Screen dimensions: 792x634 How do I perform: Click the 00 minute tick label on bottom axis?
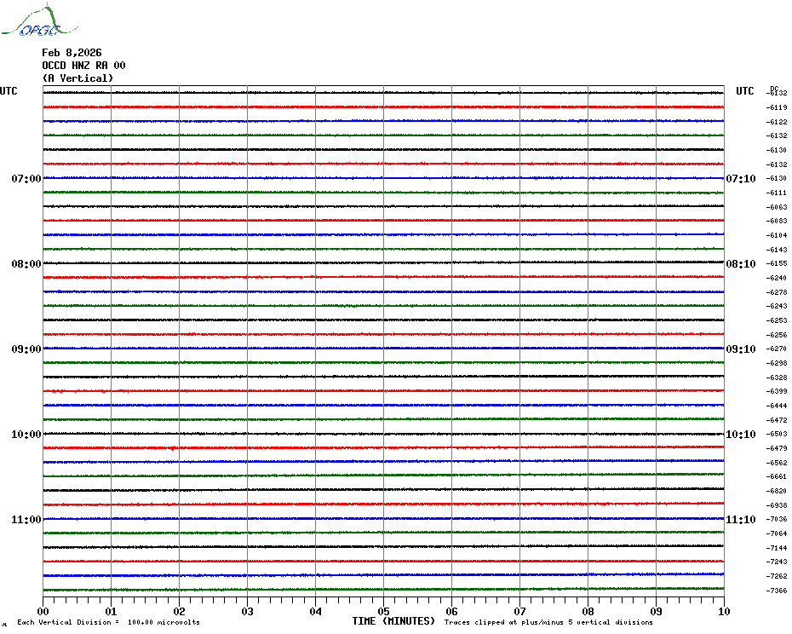(43, 611)
